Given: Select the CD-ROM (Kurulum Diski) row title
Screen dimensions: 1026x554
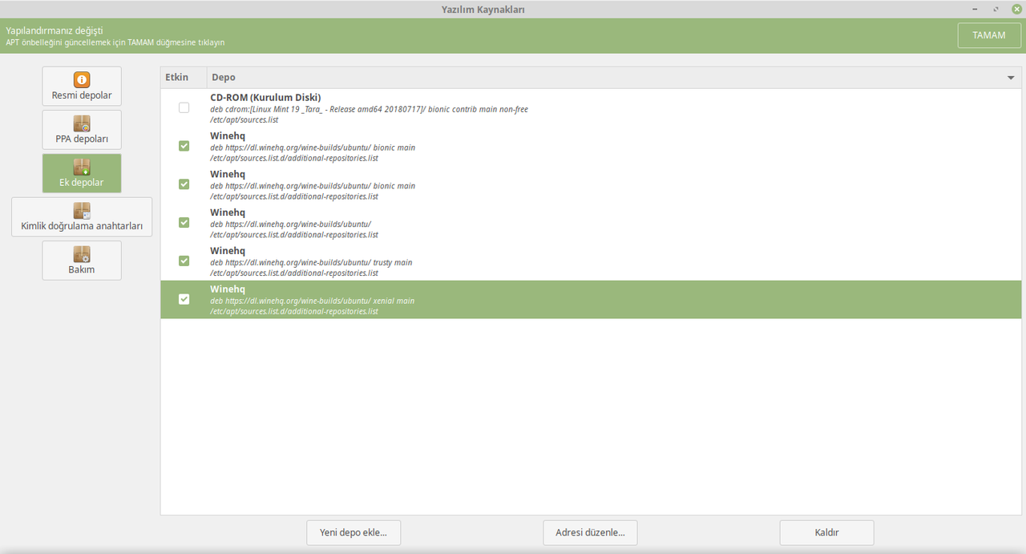Looking at the screenshot, I should [x=265, y=98].
